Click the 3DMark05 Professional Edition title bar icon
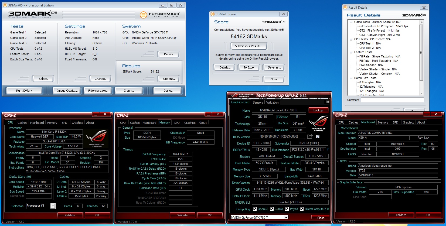 pos(5,5)
